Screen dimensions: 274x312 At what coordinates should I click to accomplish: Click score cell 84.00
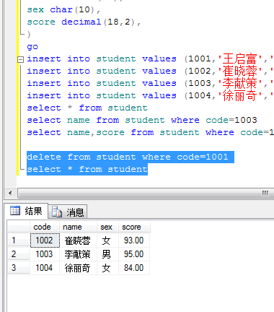click(134, 268)
